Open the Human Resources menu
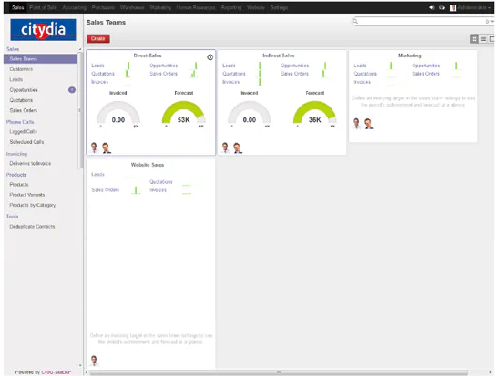 (x=196, y=7)
